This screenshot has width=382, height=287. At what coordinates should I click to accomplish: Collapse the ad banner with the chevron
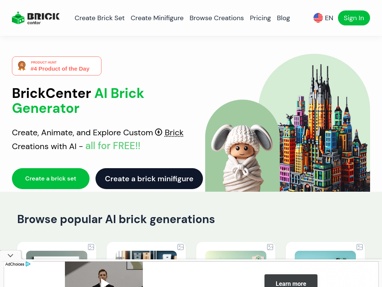[10, 256]
